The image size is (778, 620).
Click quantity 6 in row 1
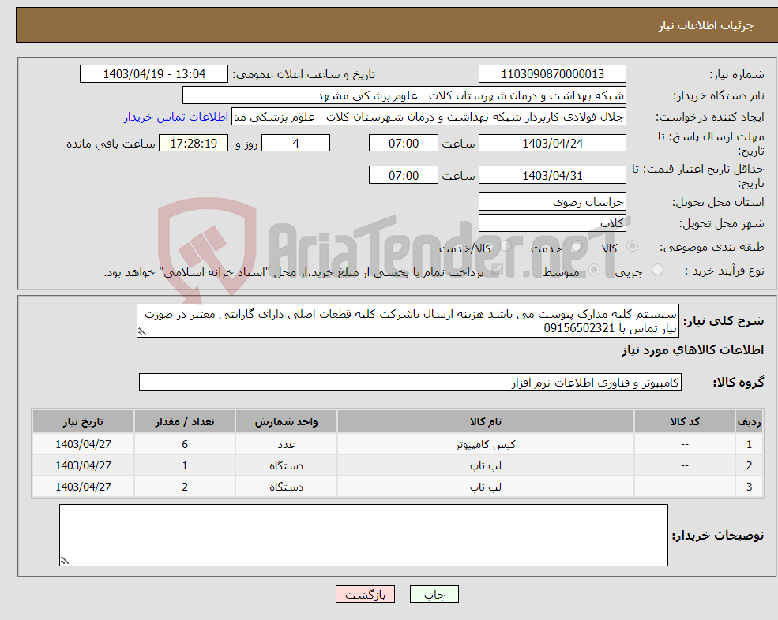point(185,445)
